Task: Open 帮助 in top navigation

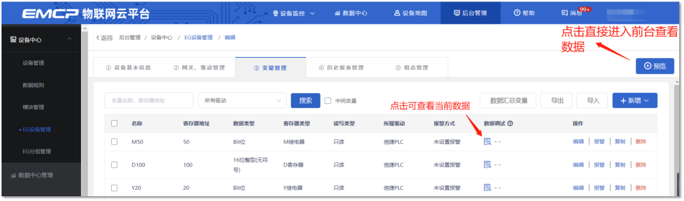Action: [524, 13]
